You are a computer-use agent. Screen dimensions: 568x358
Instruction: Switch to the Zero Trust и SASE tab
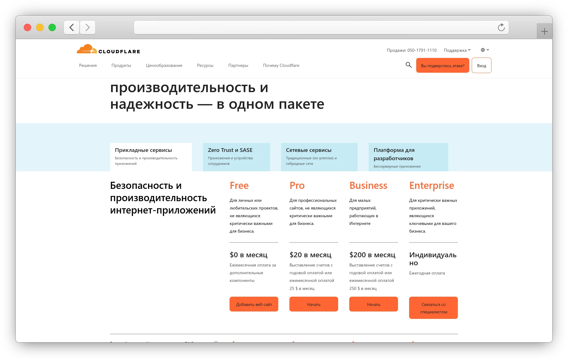[236, 157]
